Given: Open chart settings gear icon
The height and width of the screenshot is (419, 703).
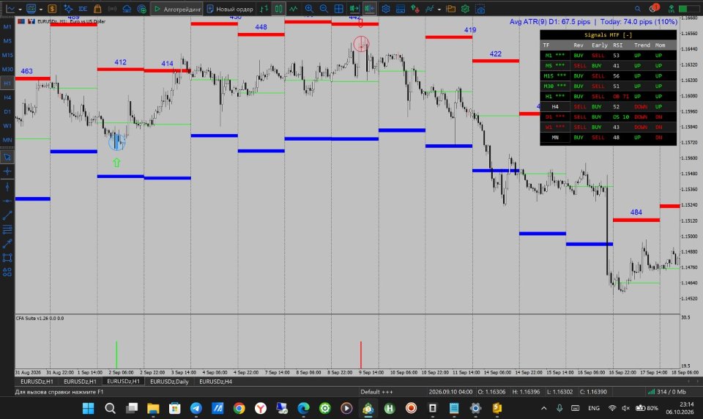Looking at the screenshot, I should [x=386, y=9].
